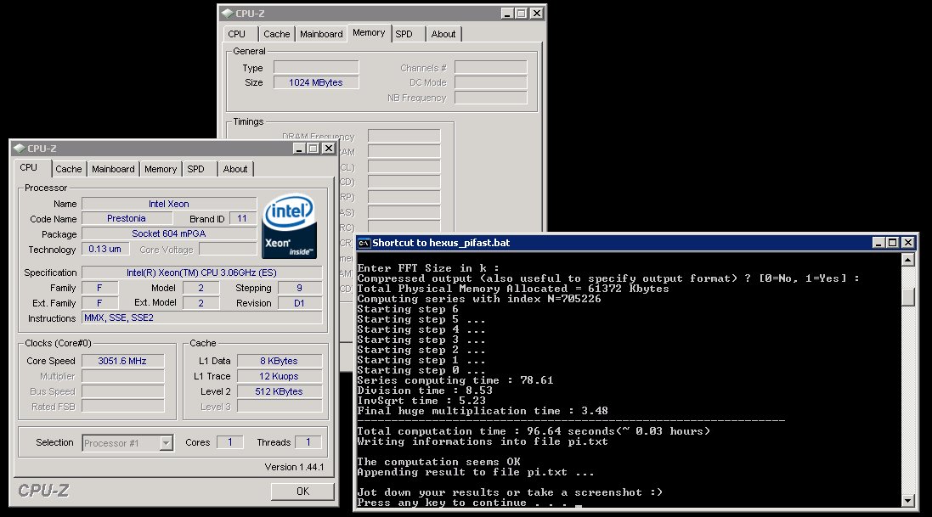Click the memory Size field 1024 MBytes
The image size is (932, 517).
[x=315, y=82]
